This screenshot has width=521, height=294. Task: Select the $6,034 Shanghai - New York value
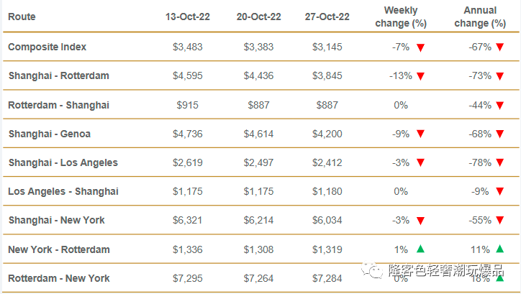pos(327,220)
